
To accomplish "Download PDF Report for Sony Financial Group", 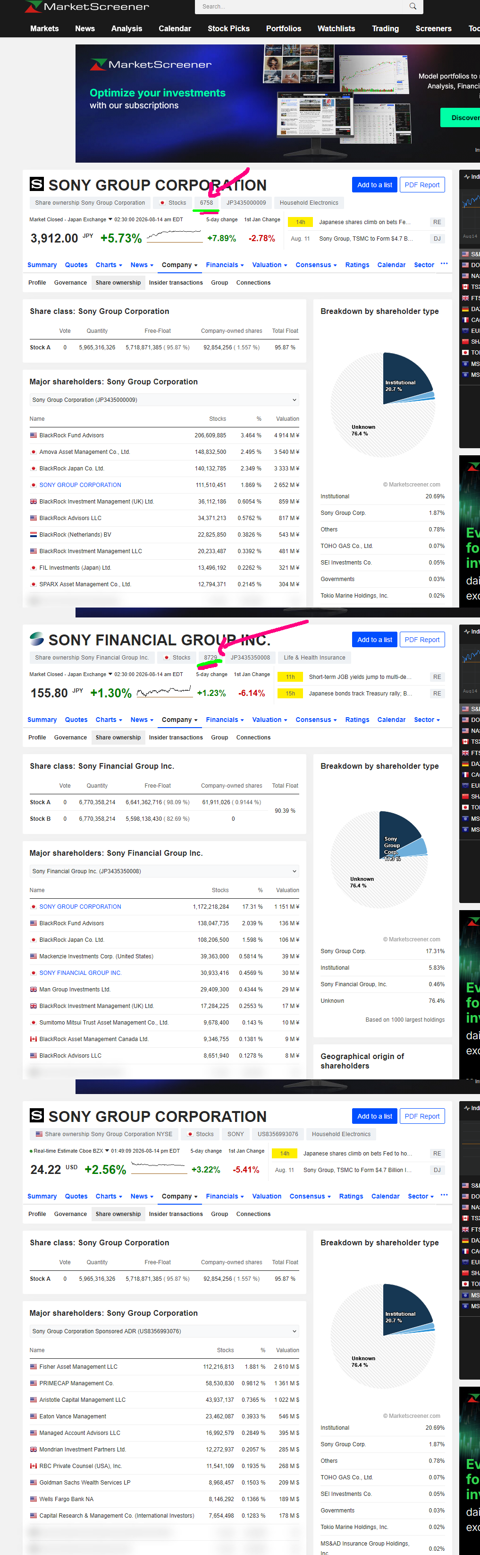I will click(422, 640).
